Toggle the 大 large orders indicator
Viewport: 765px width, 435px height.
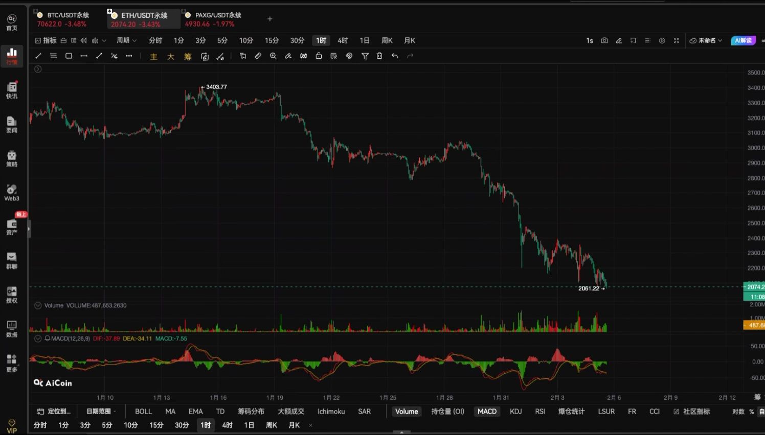click(x=171, y=57)
